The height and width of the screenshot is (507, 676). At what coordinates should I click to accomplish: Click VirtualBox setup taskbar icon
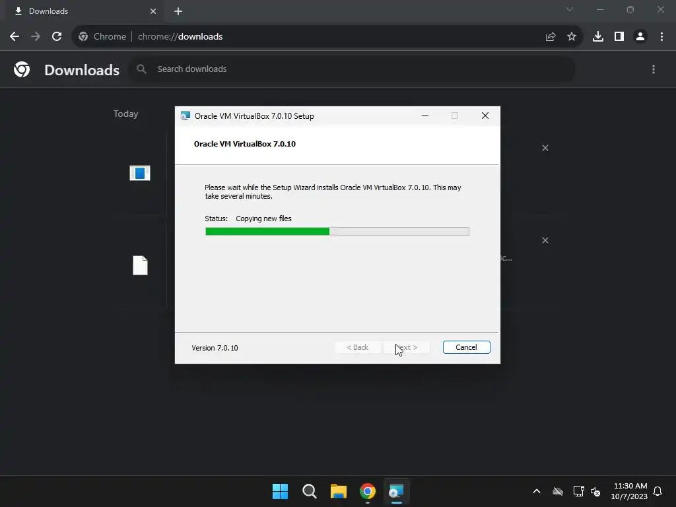(x=396, y=491)
